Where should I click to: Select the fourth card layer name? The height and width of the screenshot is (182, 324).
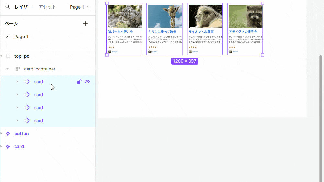click(x=39, y=121)
